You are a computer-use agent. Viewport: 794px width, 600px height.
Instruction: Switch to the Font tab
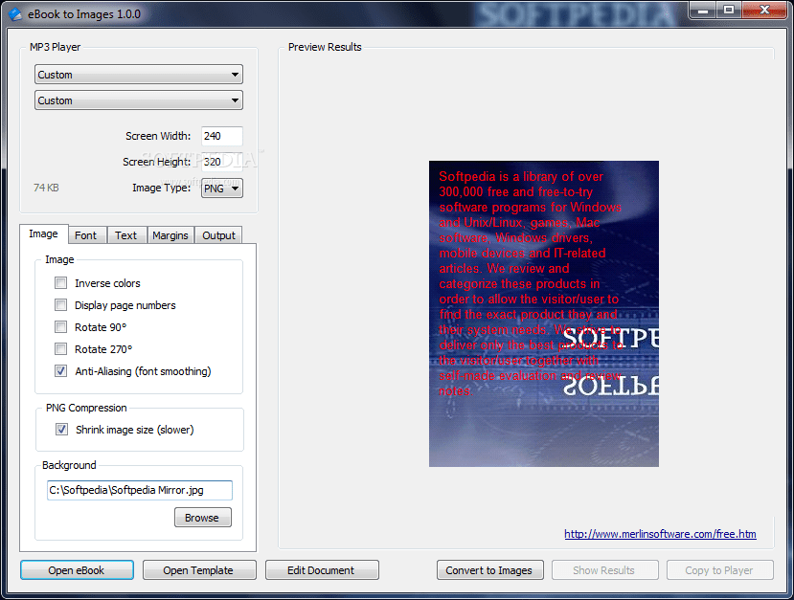(86, 234)
